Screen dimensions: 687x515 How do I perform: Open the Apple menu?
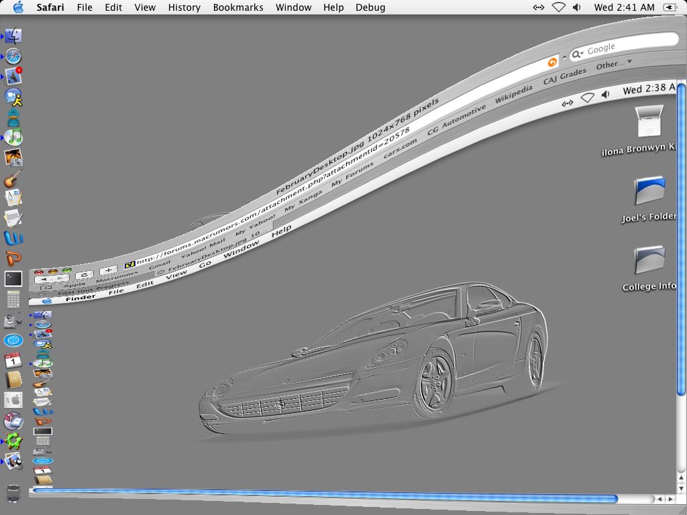[x=18, y=7]
